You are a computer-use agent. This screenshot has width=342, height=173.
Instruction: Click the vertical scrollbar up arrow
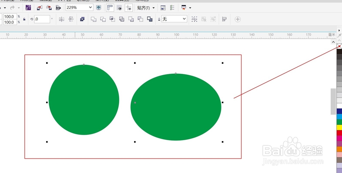point(333,42)
